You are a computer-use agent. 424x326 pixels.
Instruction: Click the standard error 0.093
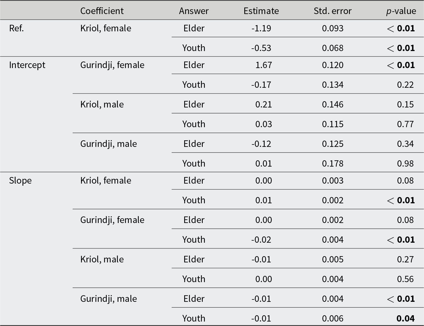click(x=333, y=28)
